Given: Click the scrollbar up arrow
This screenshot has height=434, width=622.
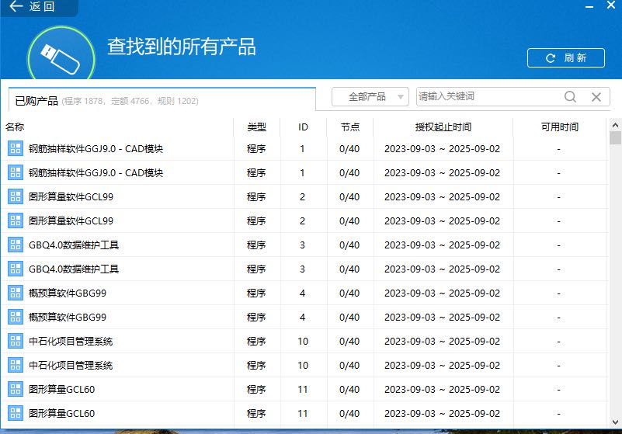Looking at the screenshot, I should click(x=615, y=125).
